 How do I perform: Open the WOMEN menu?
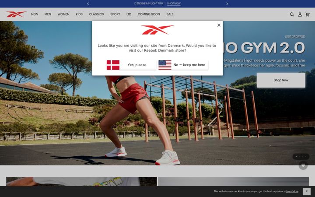(x=63, y=14)
